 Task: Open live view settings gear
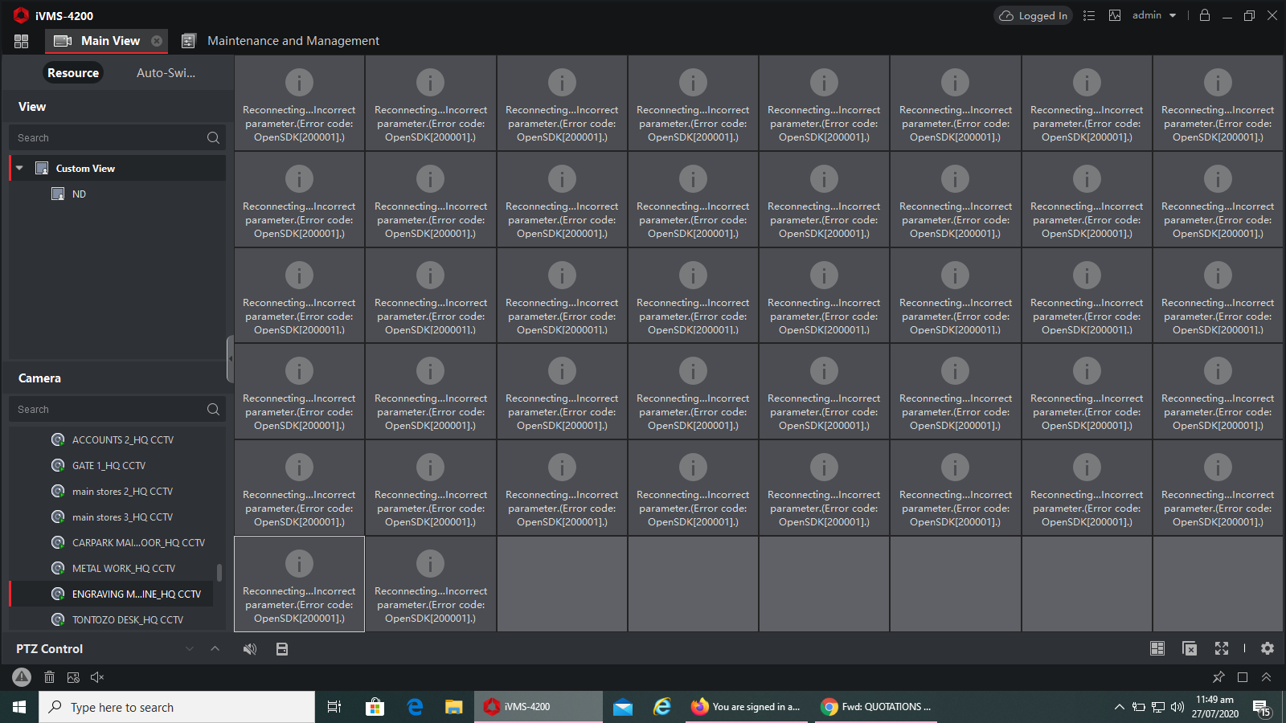[x=1268, y=648]
